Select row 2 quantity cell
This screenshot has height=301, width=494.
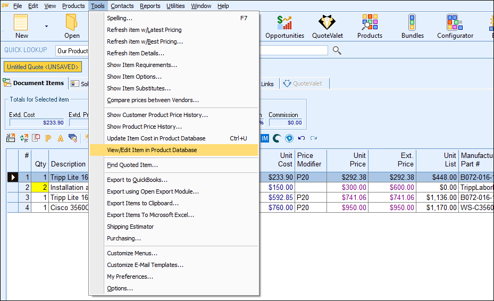tap(40, 187)
